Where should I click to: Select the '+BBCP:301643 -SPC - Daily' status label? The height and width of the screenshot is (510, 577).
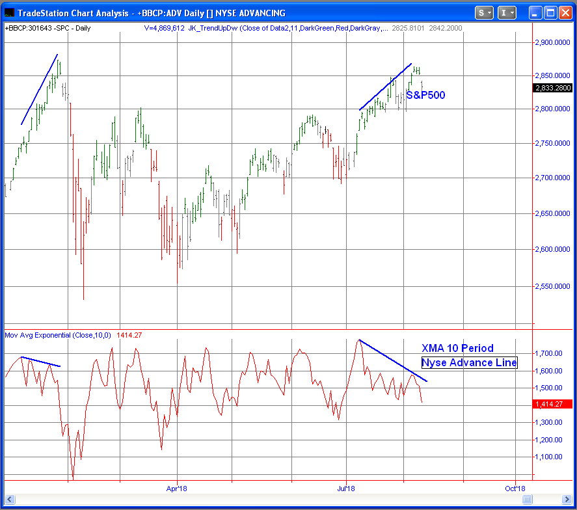47,29
